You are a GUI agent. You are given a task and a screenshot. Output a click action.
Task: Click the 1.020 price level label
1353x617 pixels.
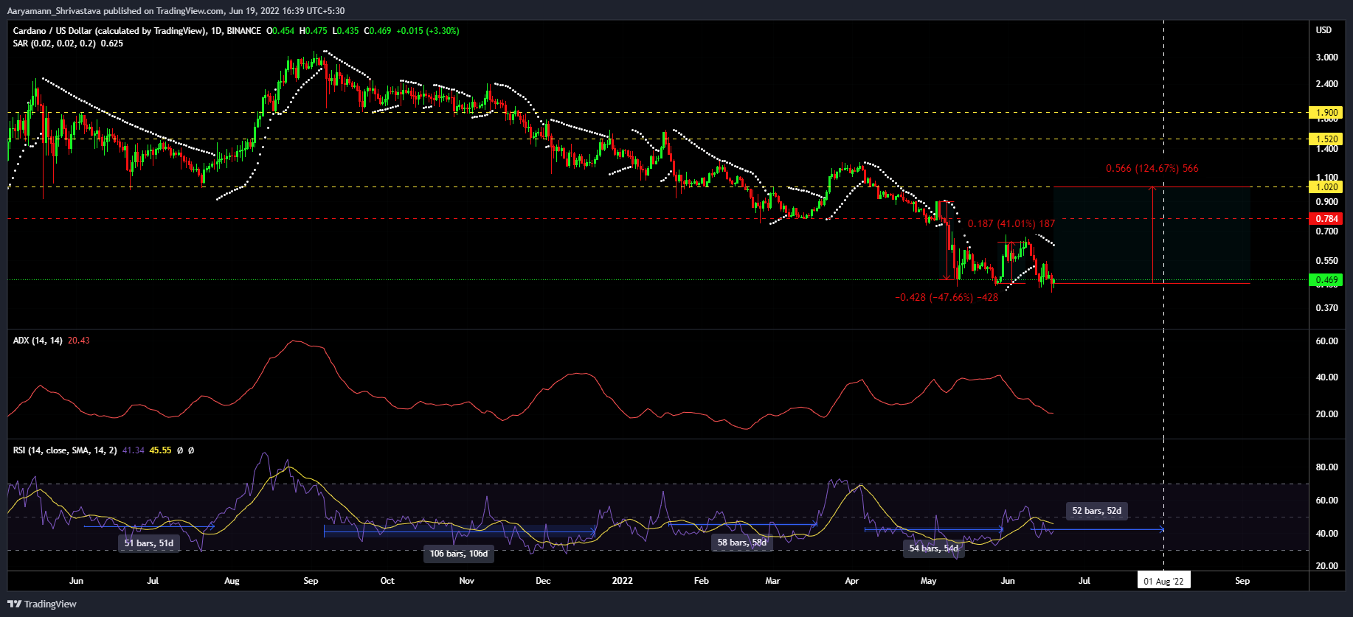pyautogui.click(x=1326, y=187)
